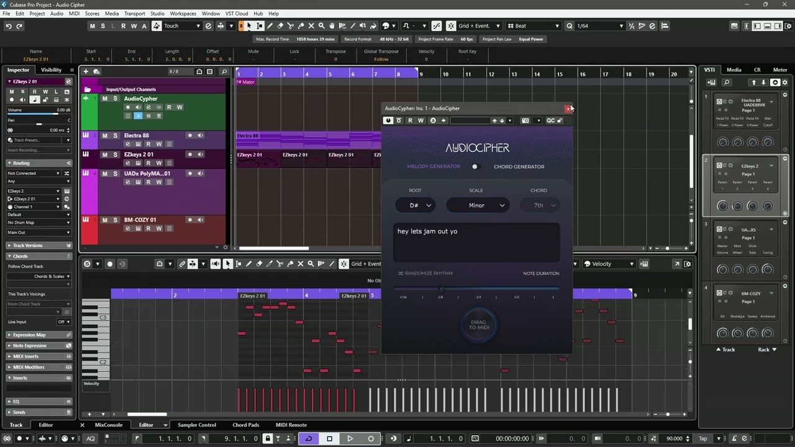Toggle the AudioCipher plugin power button
795x447 pixels.
tap(388, 120)
